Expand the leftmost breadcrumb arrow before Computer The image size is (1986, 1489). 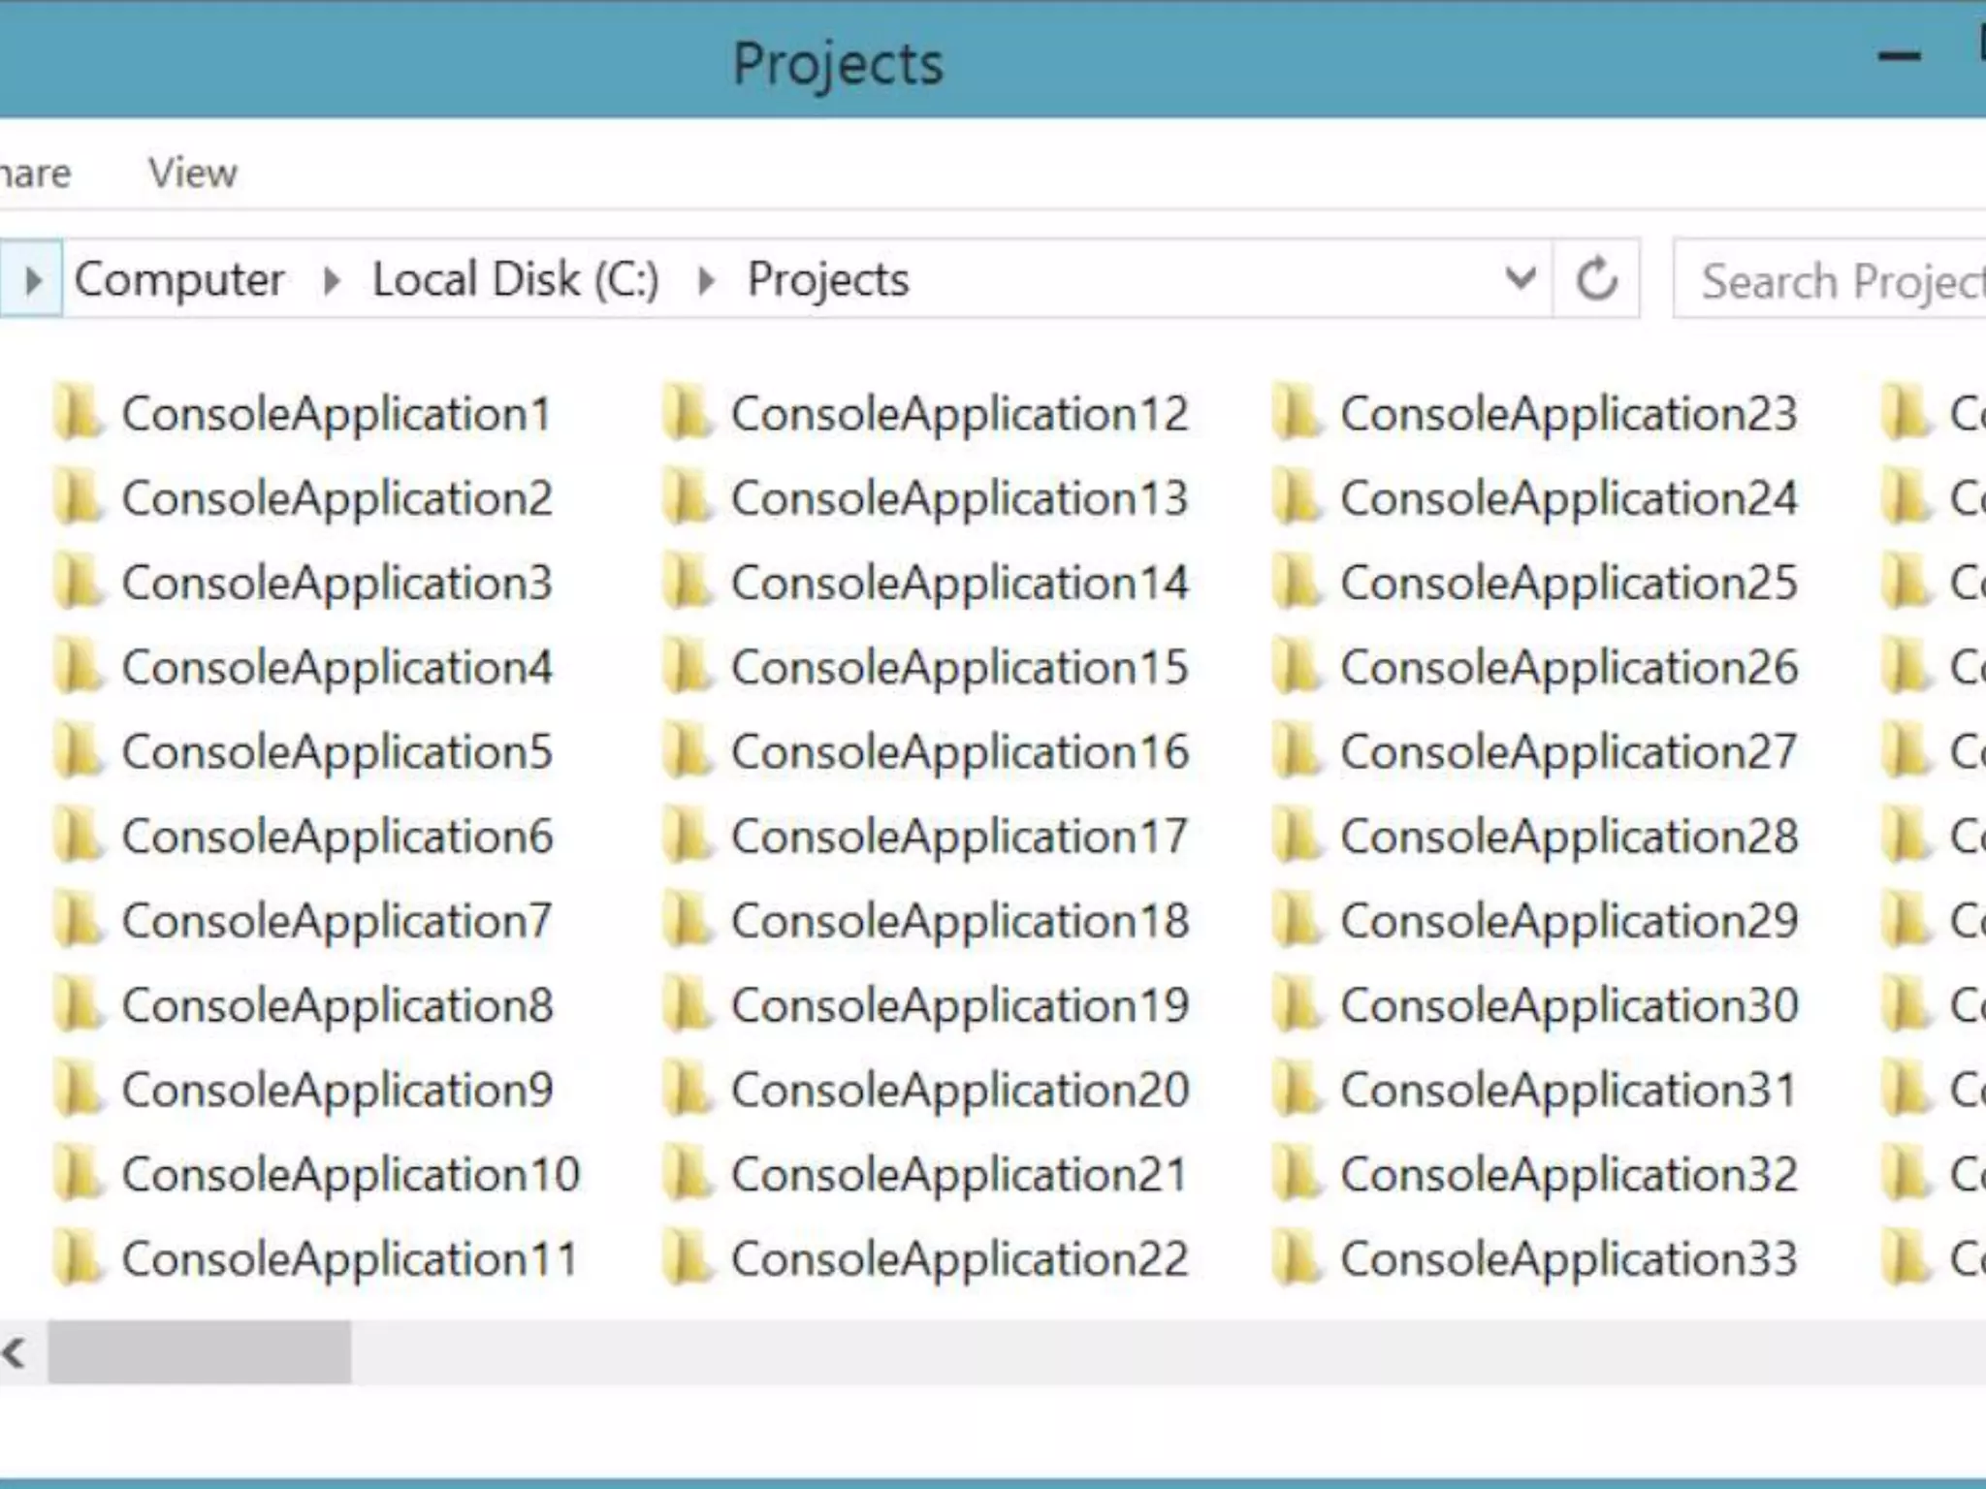tap(32, 280)
